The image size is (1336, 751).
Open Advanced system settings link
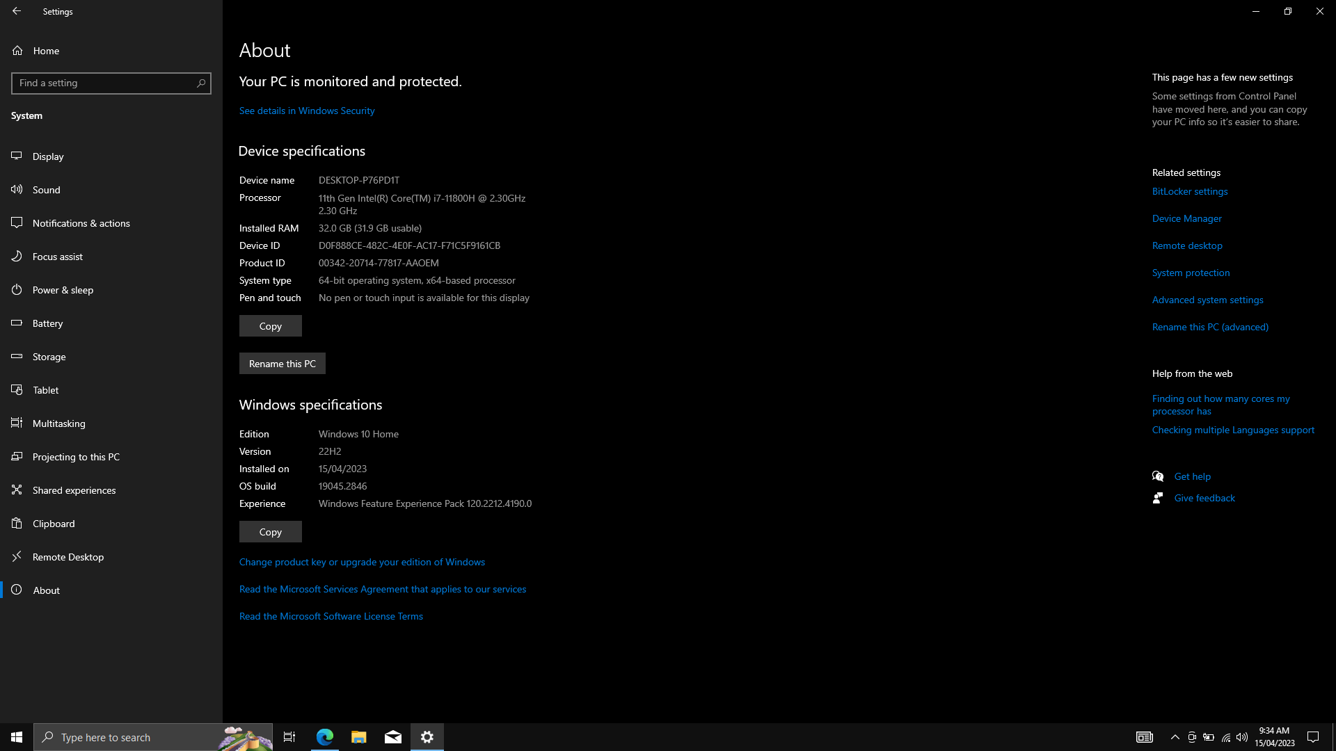point(1208,300)
